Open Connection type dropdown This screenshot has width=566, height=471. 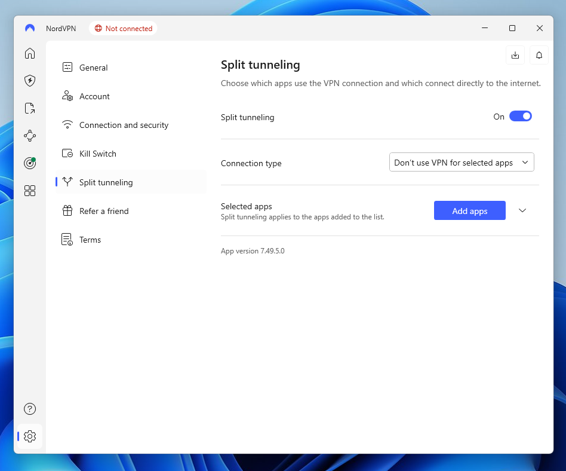(x=462, y=163)
